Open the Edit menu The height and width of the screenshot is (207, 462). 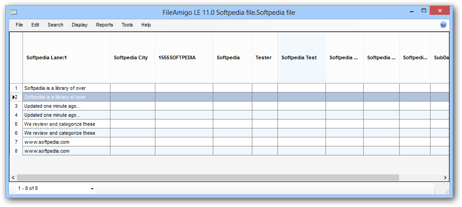[x=35, y=25]
